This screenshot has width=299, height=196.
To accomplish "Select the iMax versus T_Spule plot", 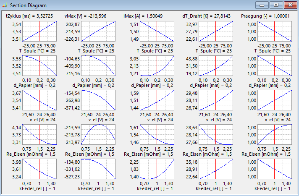I will [157, 31].
